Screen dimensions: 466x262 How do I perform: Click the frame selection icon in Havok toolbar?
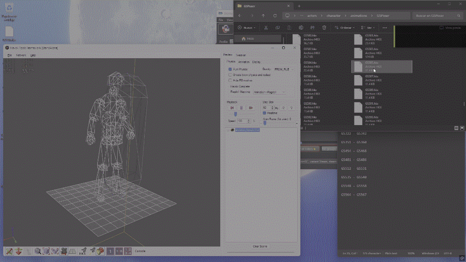click(55, 251)
